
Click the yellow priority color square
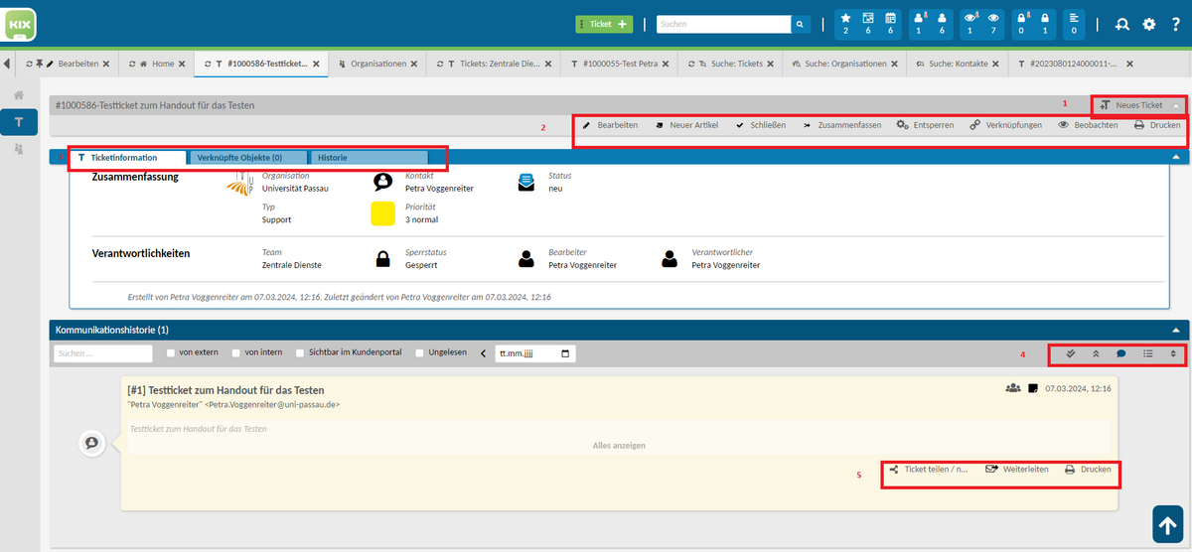382,213
